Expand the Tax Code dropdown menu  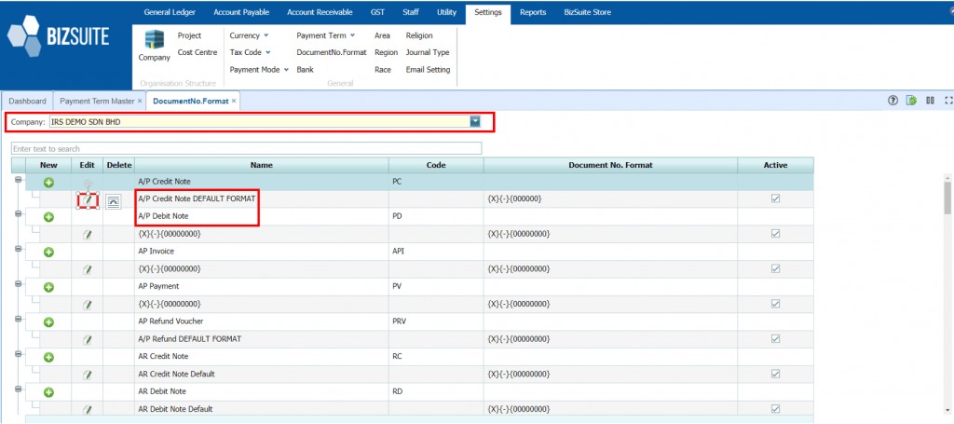pos(267,52)
